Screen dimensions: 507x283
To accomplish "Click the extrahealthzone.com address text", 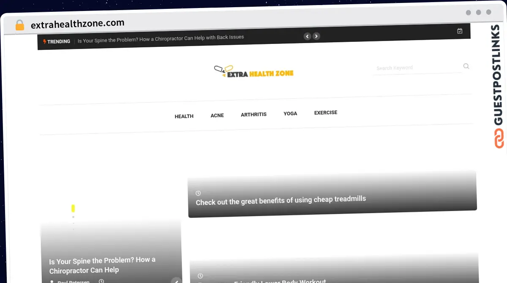I will (78, 24).
